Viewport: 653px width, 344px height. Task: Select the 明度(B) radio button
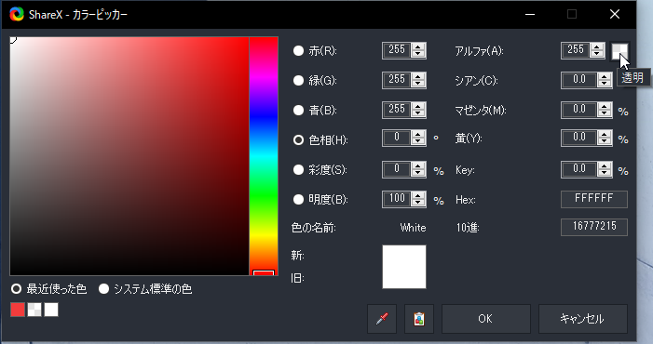[x=298, y=199]
